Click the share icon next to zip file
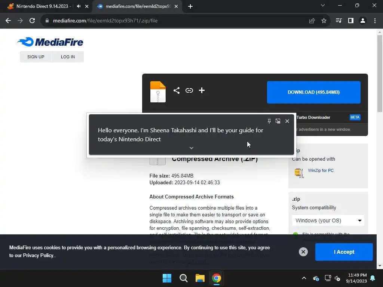Screen dimensions: 383x287 pos(177,90)
